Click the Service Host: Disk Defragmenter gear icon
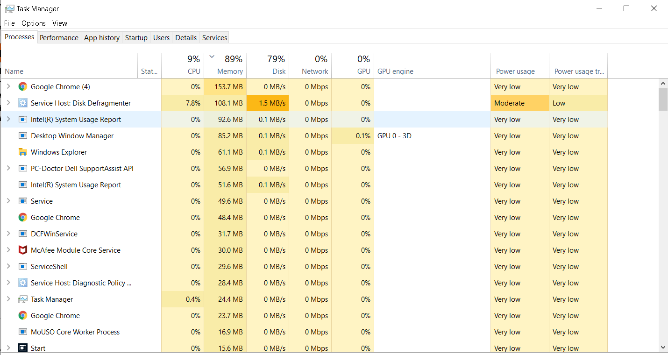 (x=22, y=103)
